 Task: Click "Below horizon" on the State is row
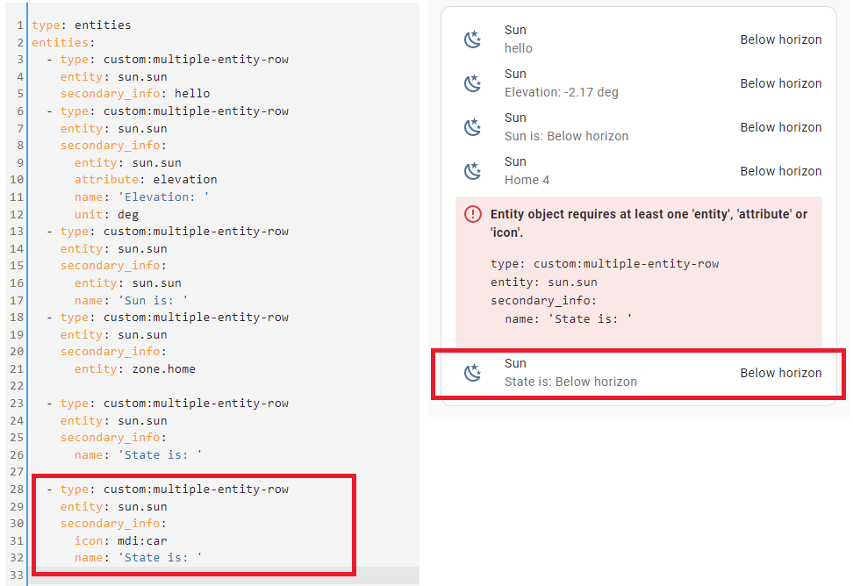(781, 372)
